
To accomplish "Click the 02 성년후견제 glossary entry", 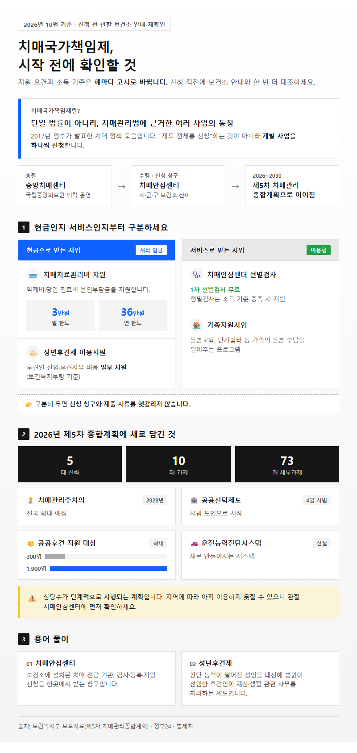I will (x=260, y=678).
